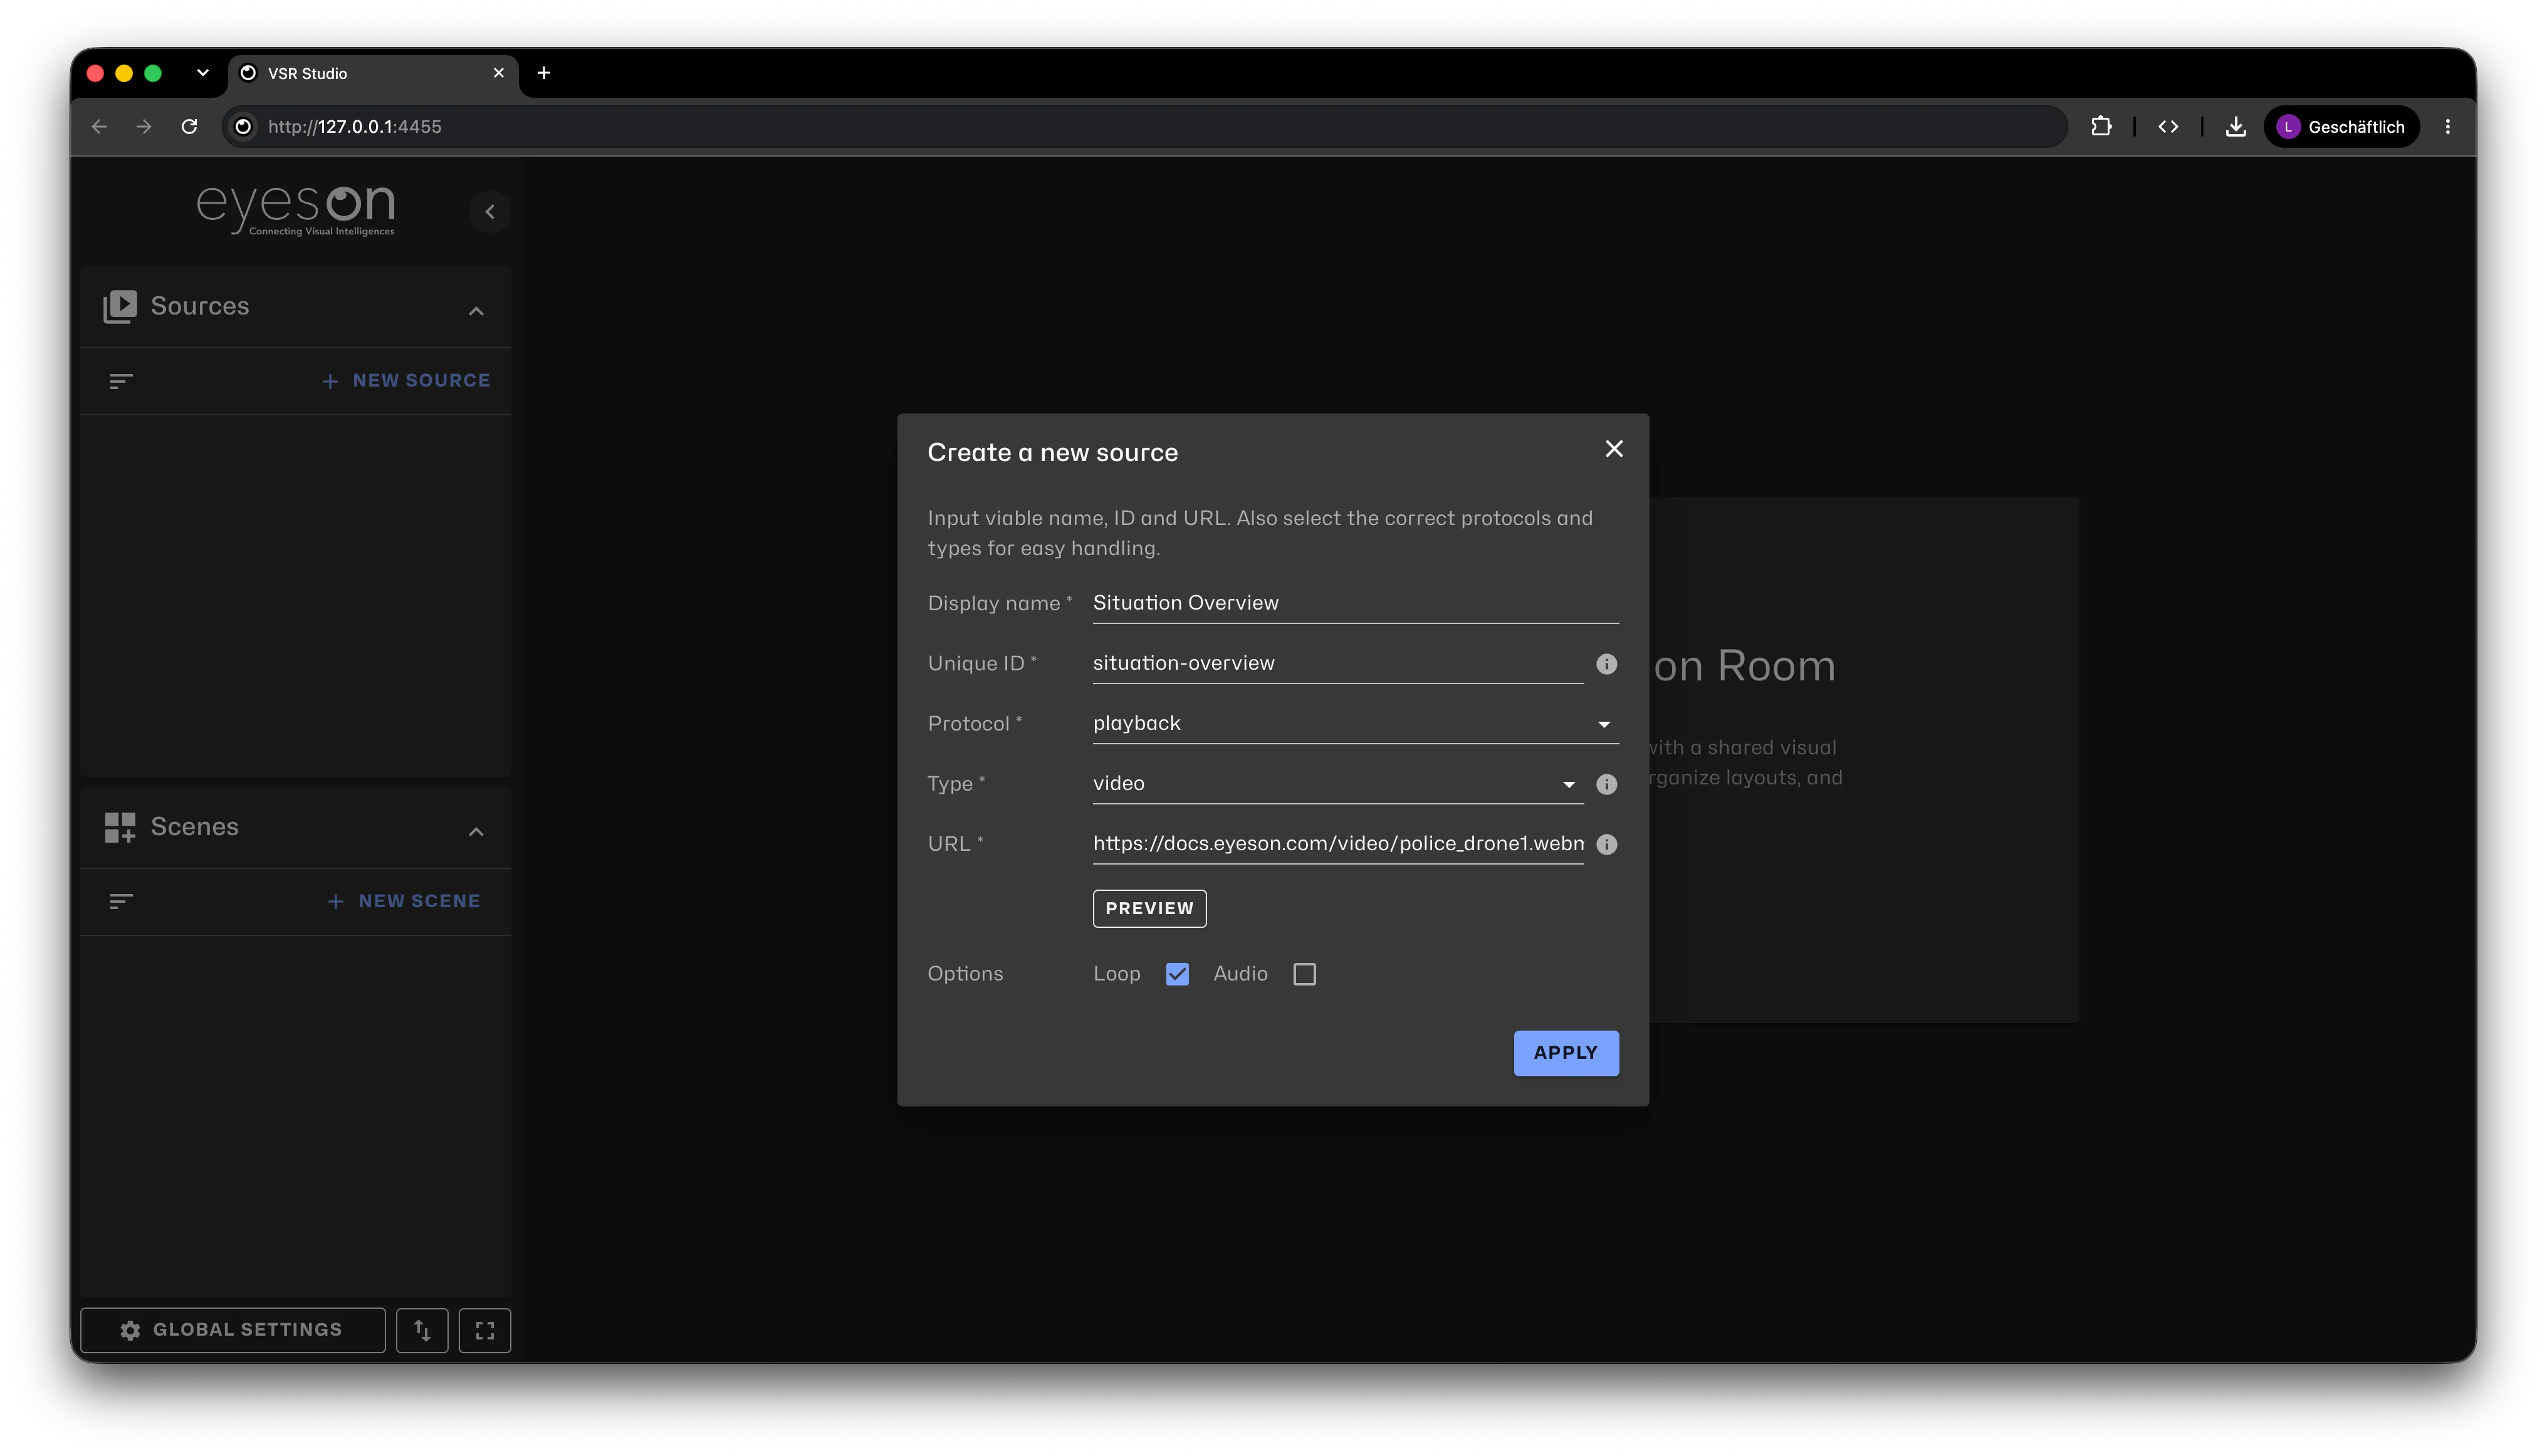Click the info icon beside the Type field
This screenshot has width=2547, height=1456.
(x=1606, y=784)
